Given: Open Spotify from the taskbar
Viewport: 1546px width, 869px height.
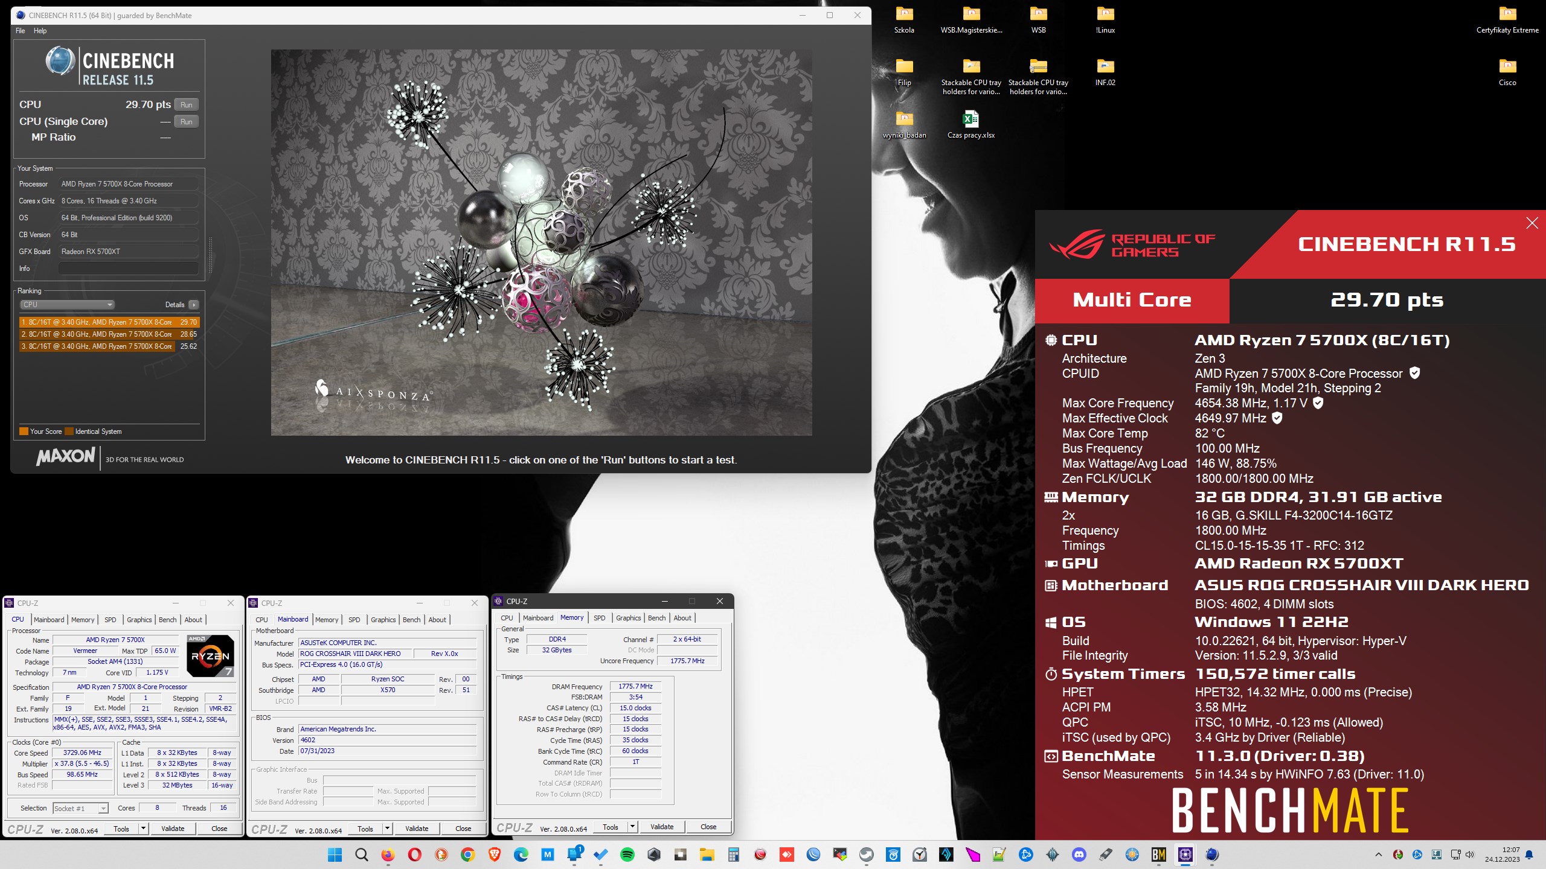Looking at the screenshot, I should (x=627, y=855).
